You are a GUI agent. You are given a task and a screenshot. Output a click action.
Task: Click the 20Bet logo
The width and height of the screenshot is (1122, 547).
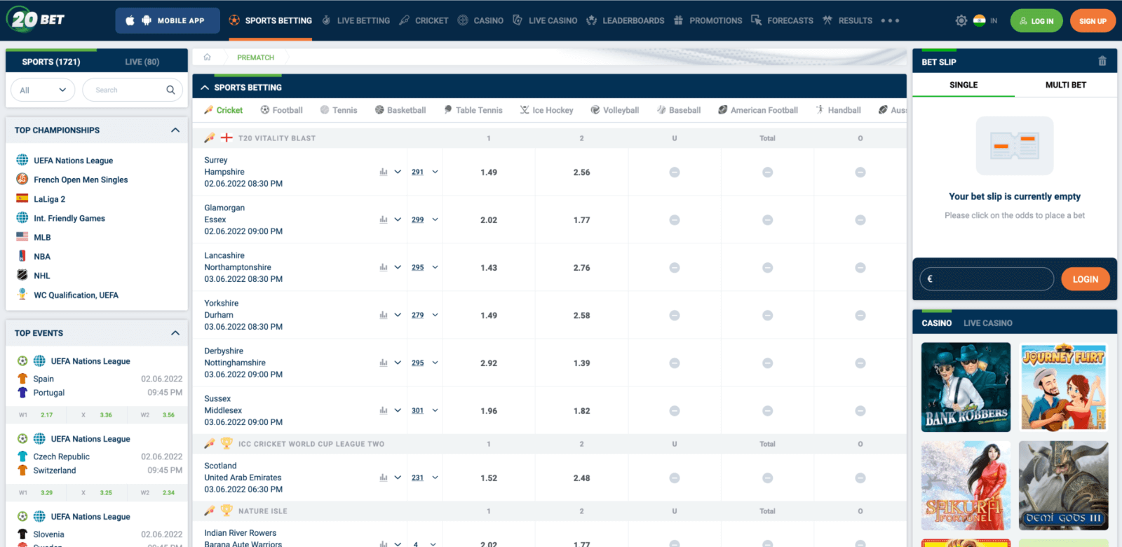tap(35, 19)
